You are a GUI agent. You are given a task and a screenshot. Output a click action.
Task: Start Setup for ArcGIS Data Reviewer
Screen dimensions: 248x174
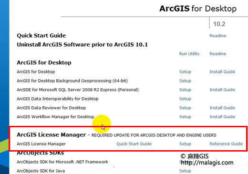(x=185, y=108)
